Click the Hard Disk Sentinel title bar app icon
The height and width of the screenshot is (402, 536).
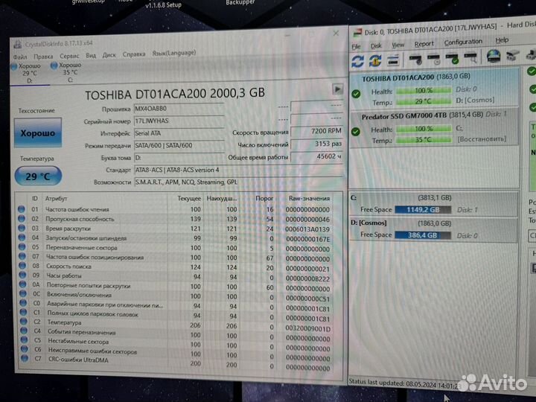click(357, 33)
